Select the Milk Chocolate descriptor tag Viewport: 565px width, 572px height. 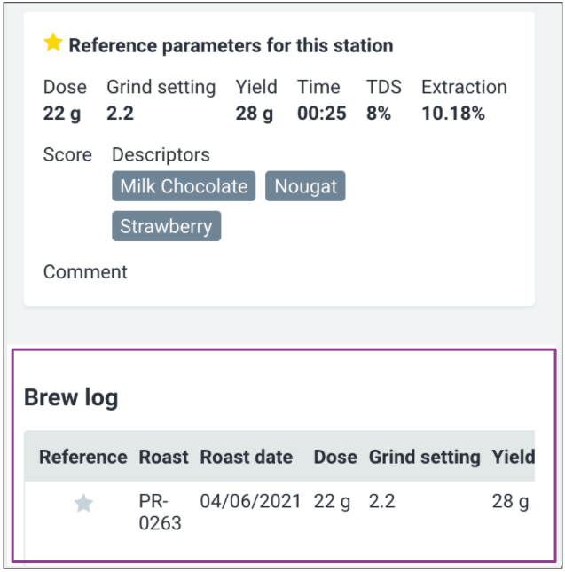184,186
